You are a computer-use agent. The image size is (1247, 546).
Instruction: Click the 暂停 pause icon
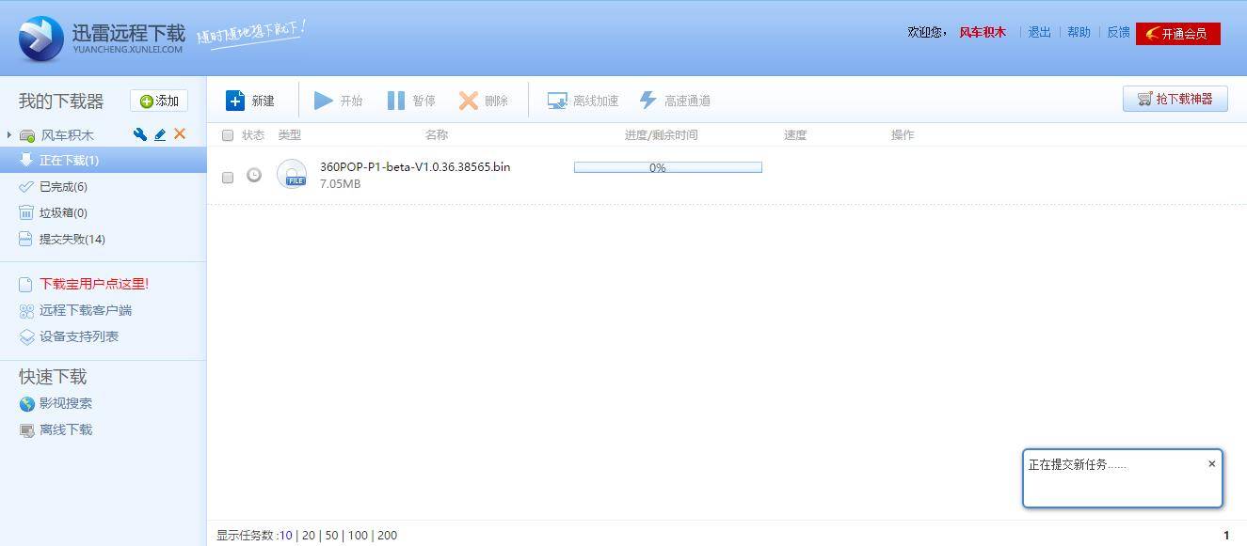click(396, 101)
